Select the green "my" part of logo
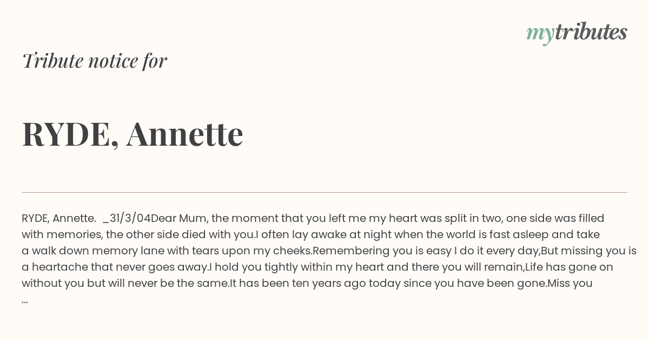Screen dimensions: 649x341 (x=540, y=34)
